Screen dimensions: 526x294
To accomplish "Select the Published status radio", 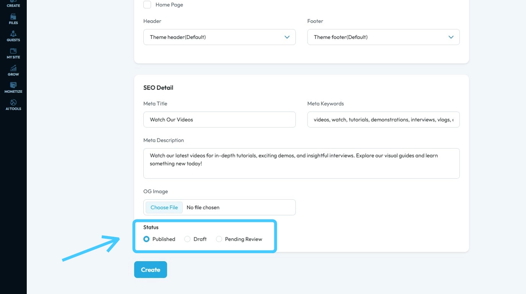I will 147,239.
